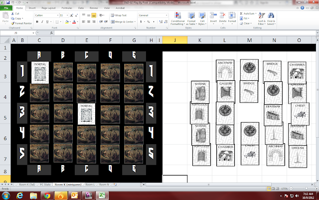Open the General number format dropdown
The height and width of the screenshot is (200, 319).
tap(166, 15)
